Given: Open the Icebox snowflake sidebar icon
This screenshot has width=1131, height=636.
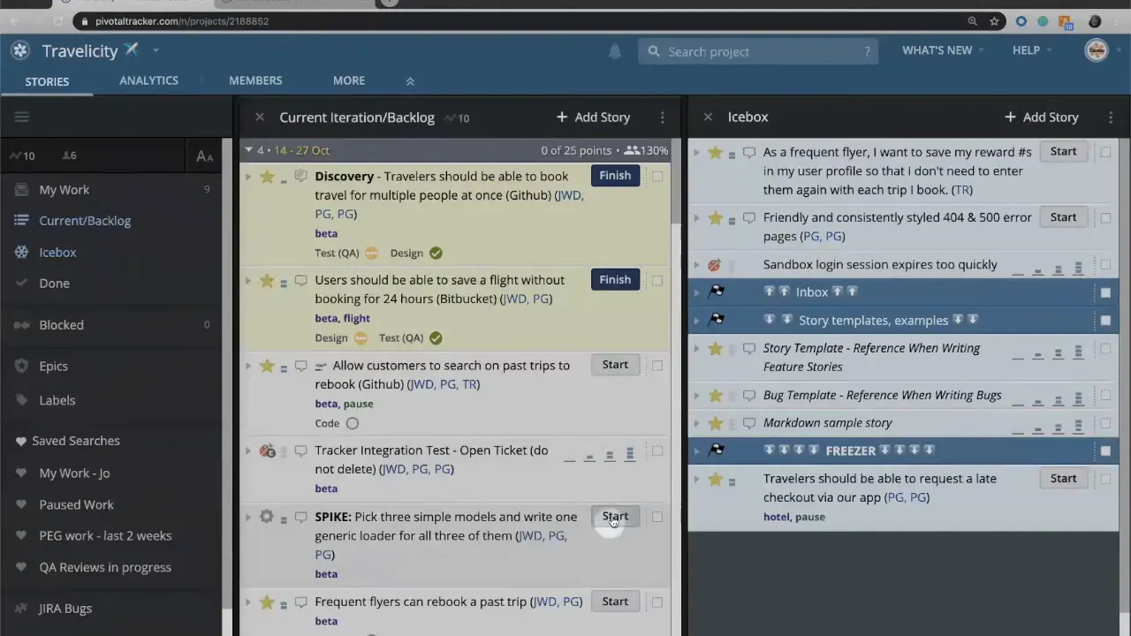Looking at the screenshot, I should (x=19, y=252).
